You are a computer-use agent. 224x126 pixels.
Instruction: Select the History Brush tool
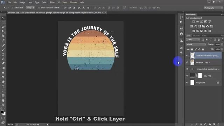tap(3, 59)
